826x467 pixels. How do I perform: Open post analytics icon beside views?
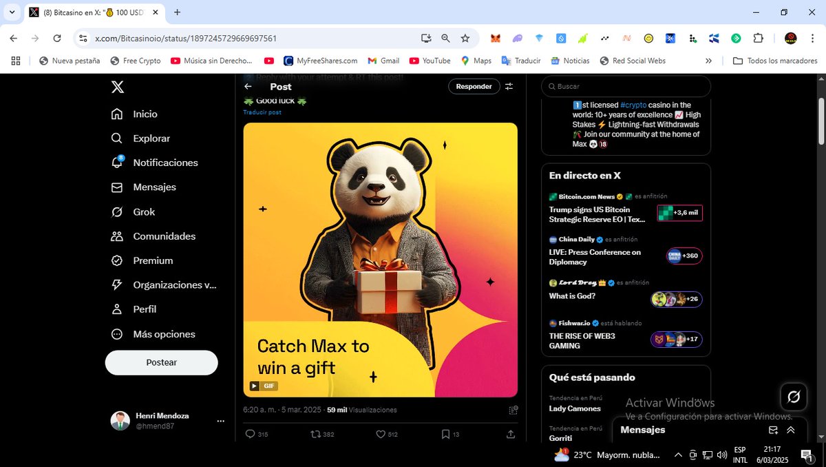coord(513,410)
